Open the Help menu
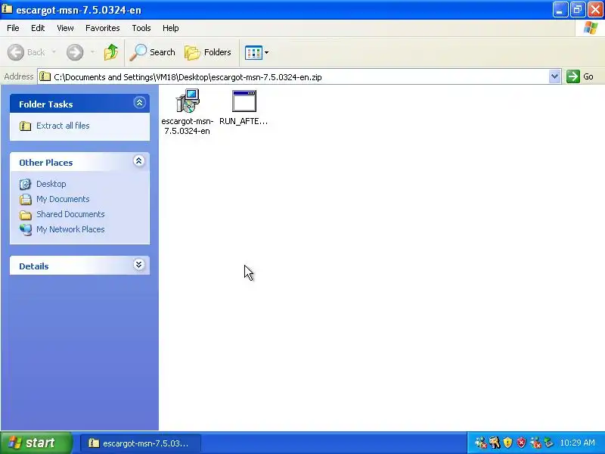 pyautogui.click(x=171, y=28)
